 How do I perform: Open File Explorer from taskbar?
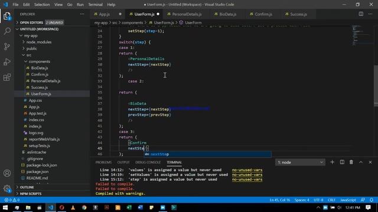(x=28, y=207)
